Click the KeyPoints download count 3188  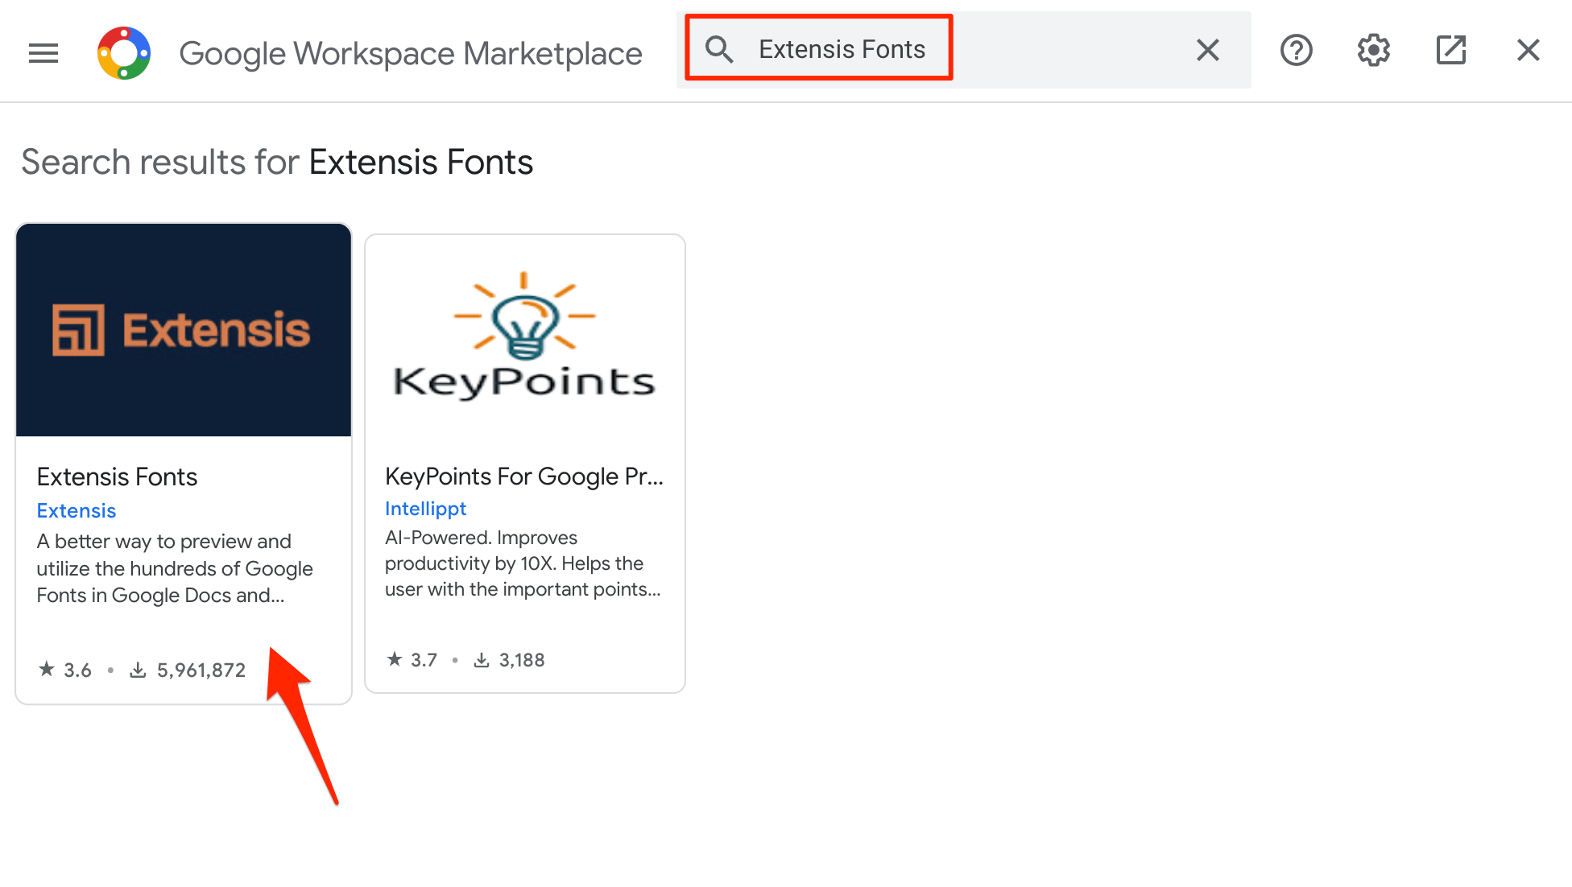[x=523, y=659]
